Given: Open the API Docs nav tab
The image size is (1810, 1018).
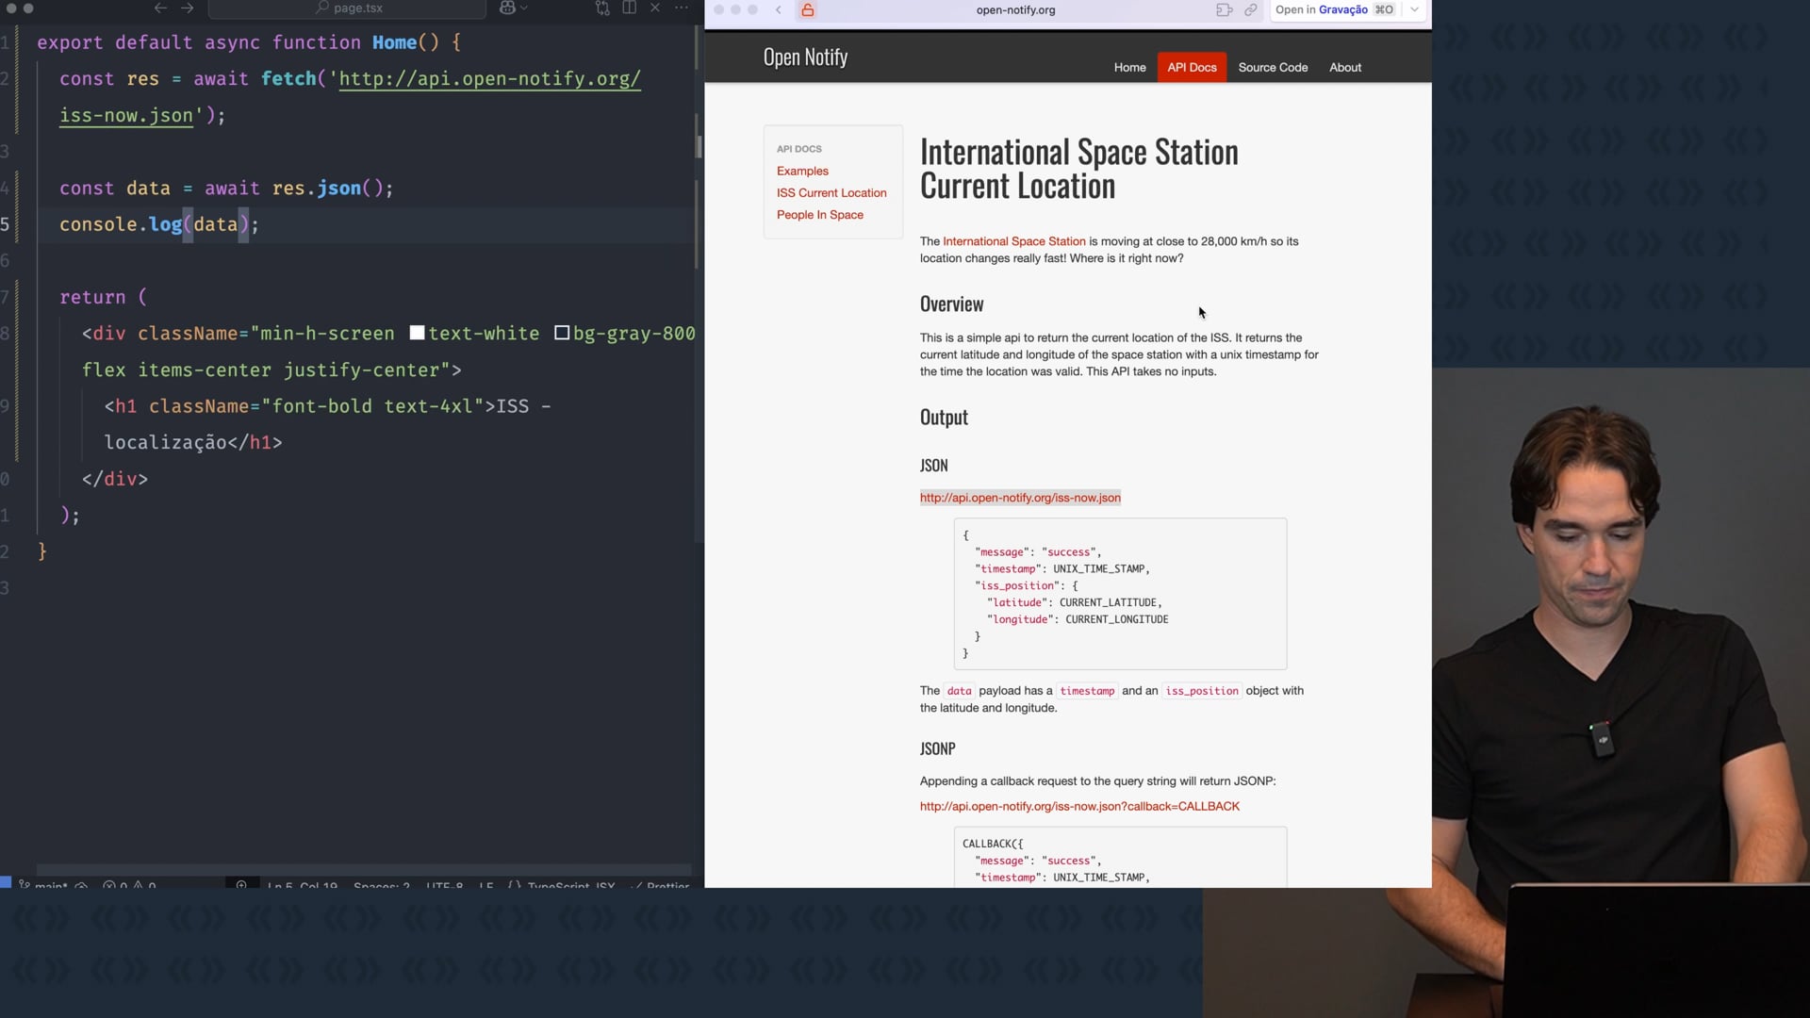Looking at the screenshot, I should (x=1192, y=68).
